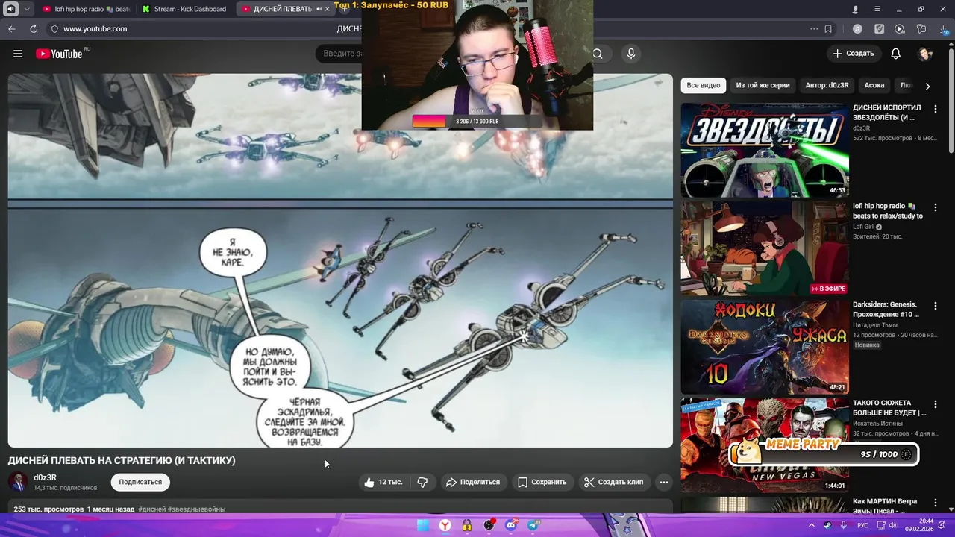Toggle the system tray microphone icon
The height and width of the screenshot is (537, 955).
tap(844, 525)
